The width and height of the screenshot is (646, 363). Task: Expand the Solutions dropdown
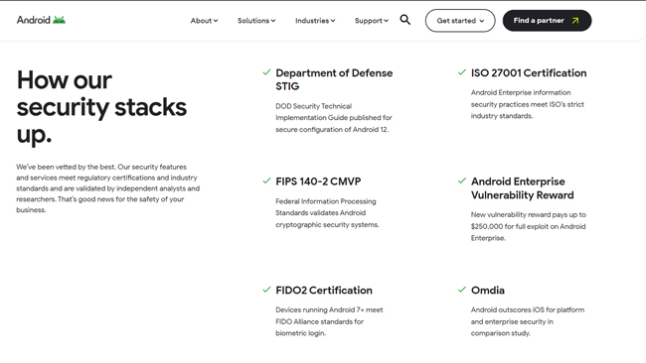click(256, 21)
